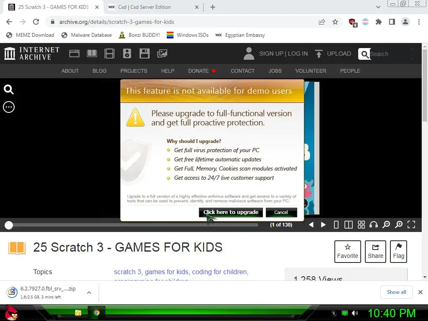The height and width of the screenshot is (321, 428).
Task: Toggle the browser side panel
Action: (x=392, y=22)
